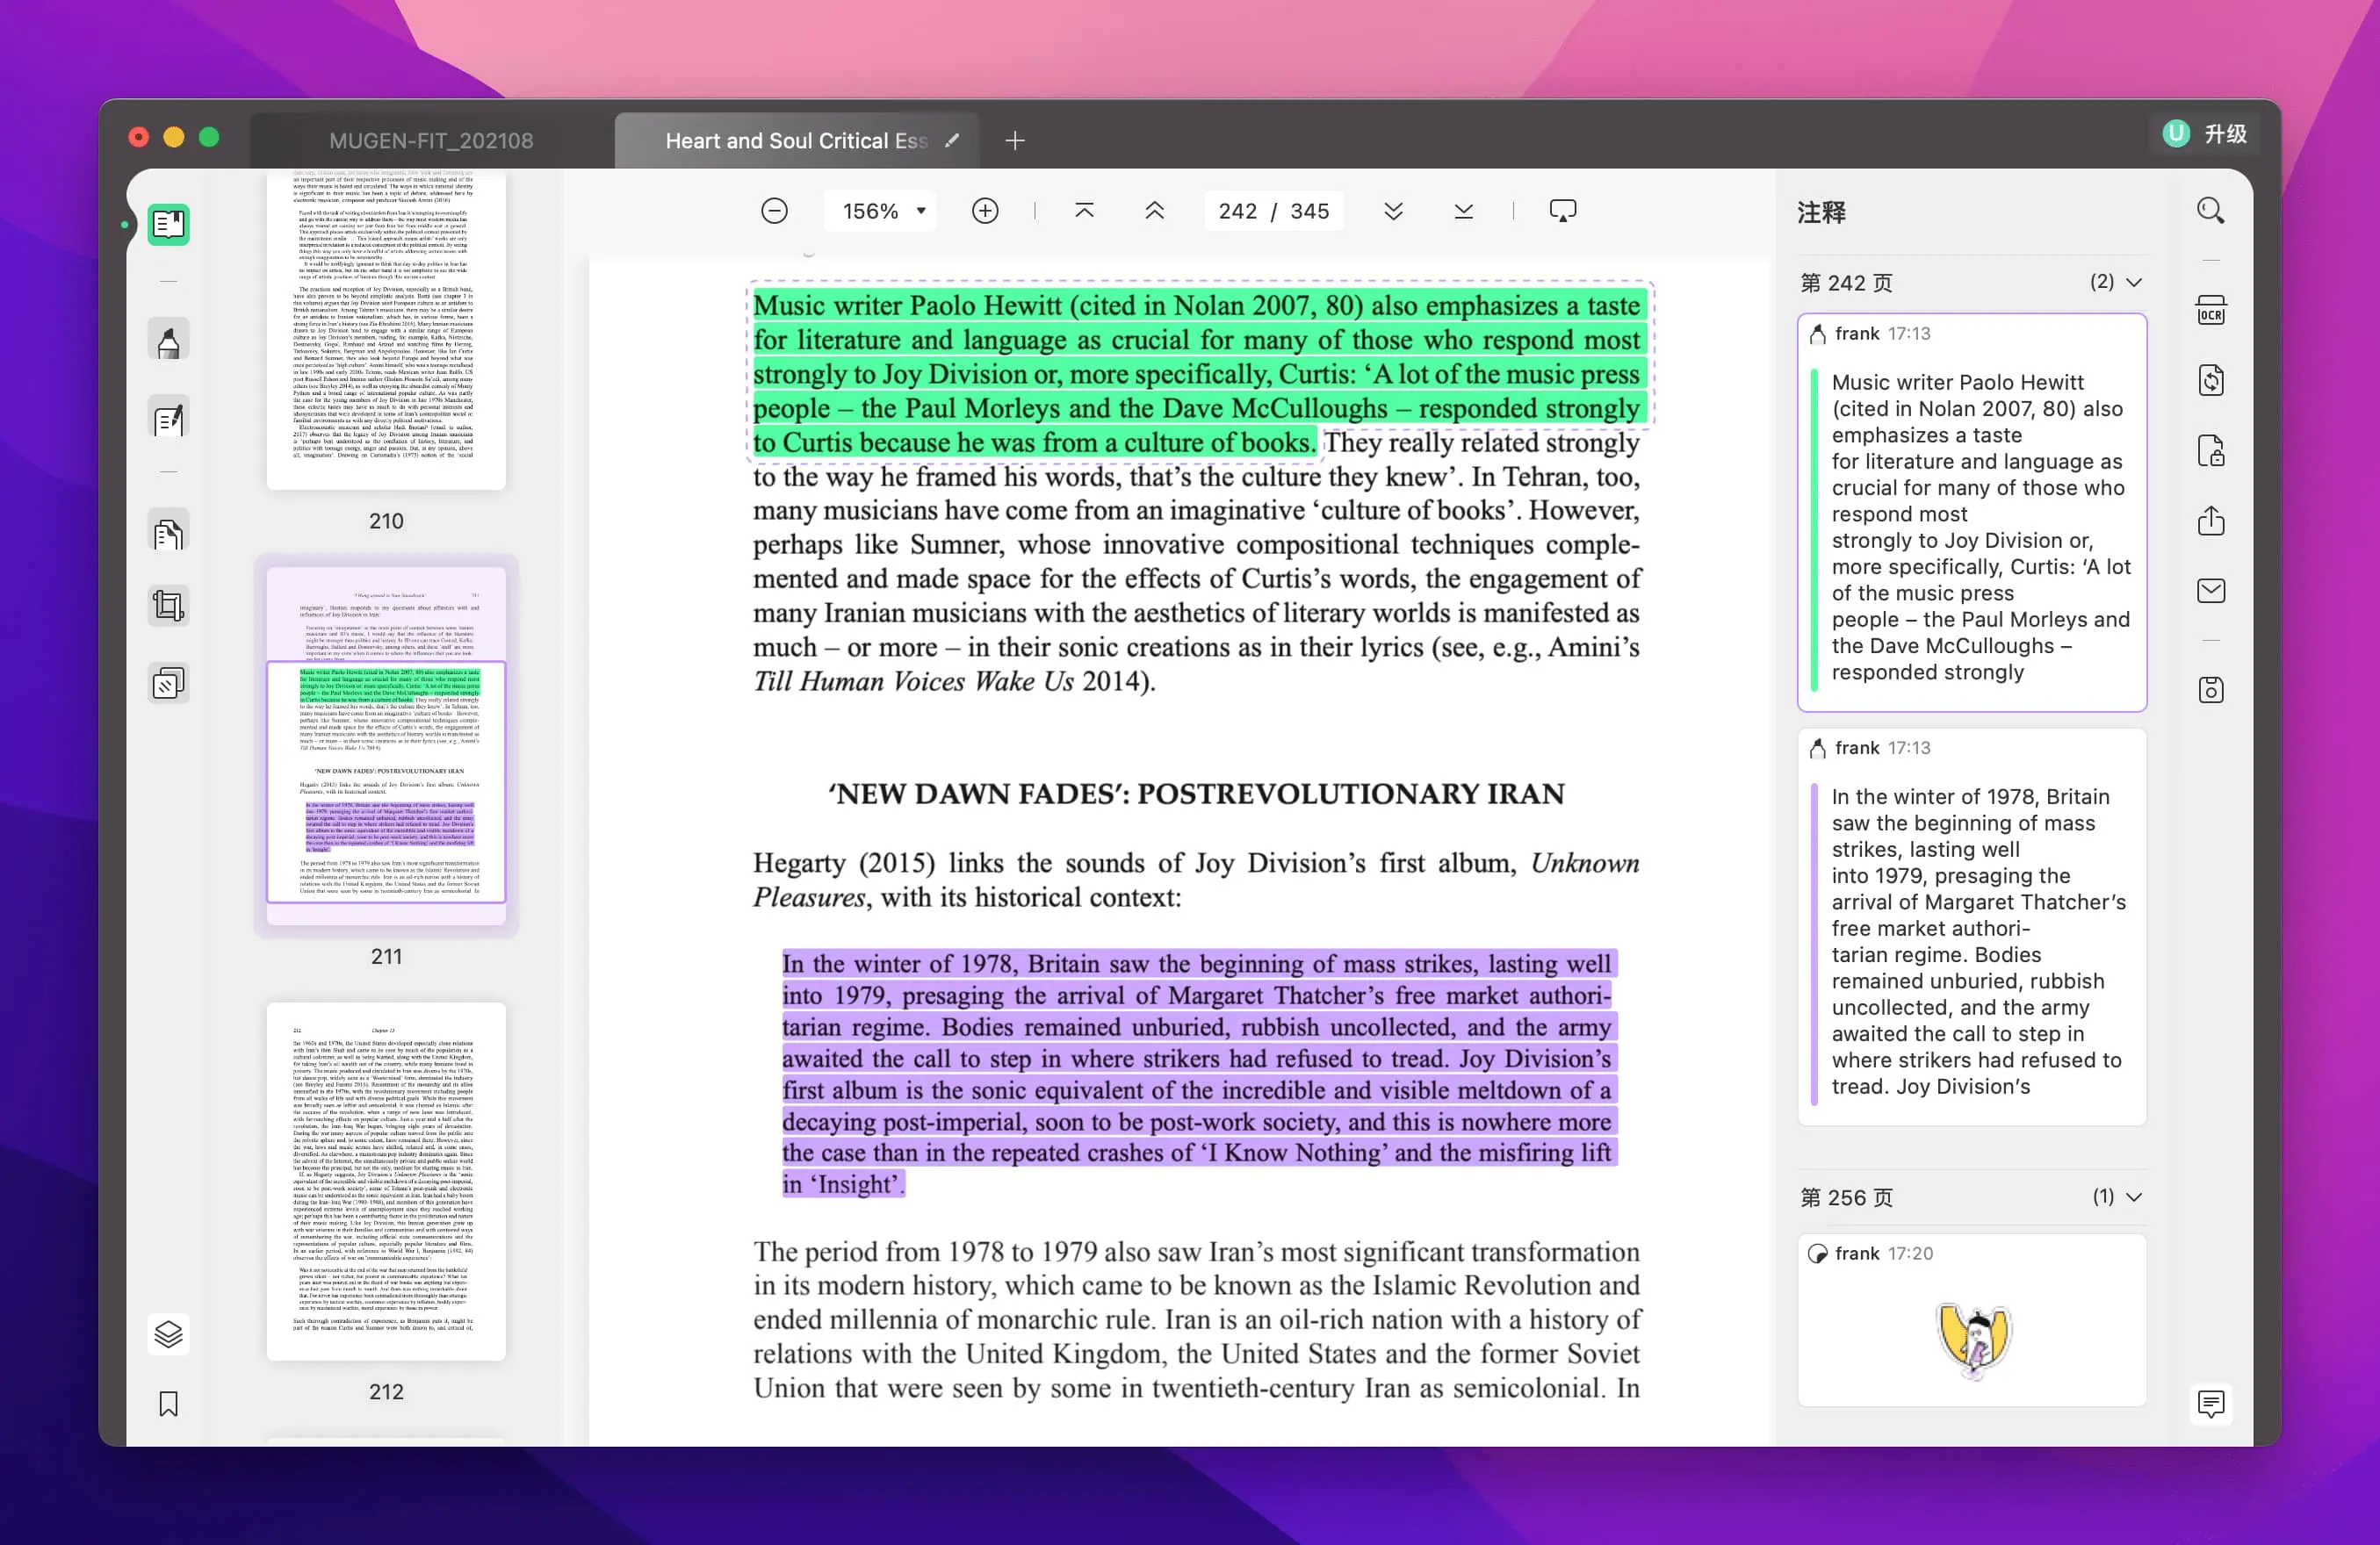Jump to first page icon
Viewport: 2380px width, 1545px height.
[x=1084, y=211]
